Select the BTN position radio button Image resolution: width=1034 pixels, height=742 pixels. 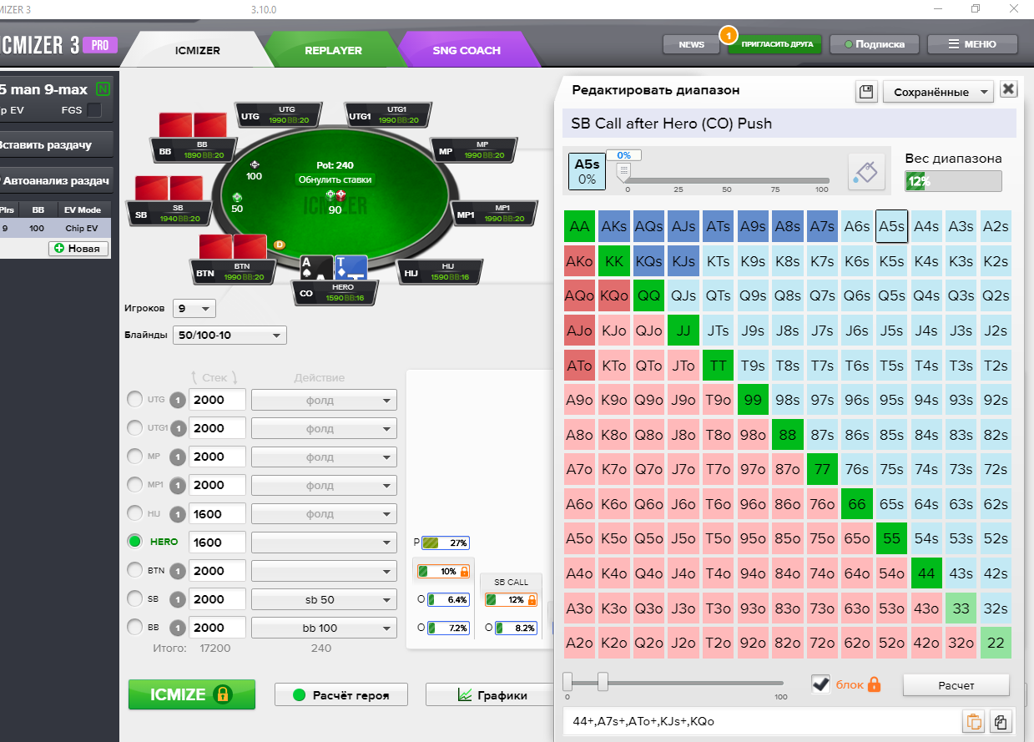tap(134, 570)
